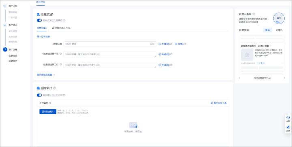Click the preview image placeholder thumbnail
The height and width of the screenshot is (147, 292).
pyautogui.click(x=247, y=55)
